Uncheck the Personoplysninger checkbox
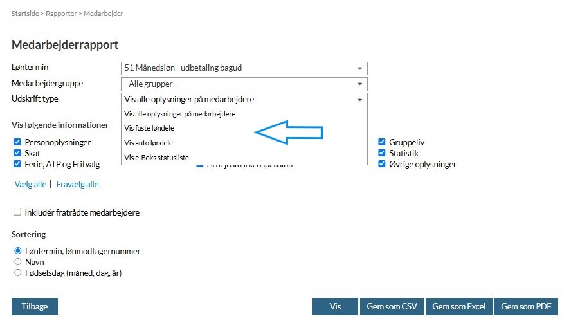 click(x=18, y=143)
